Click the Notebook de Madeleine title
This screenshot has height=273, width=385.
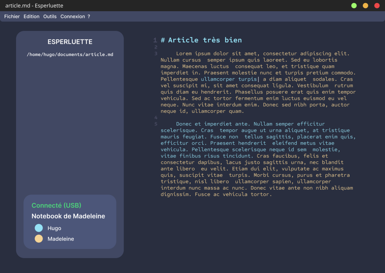click(68, 216)
